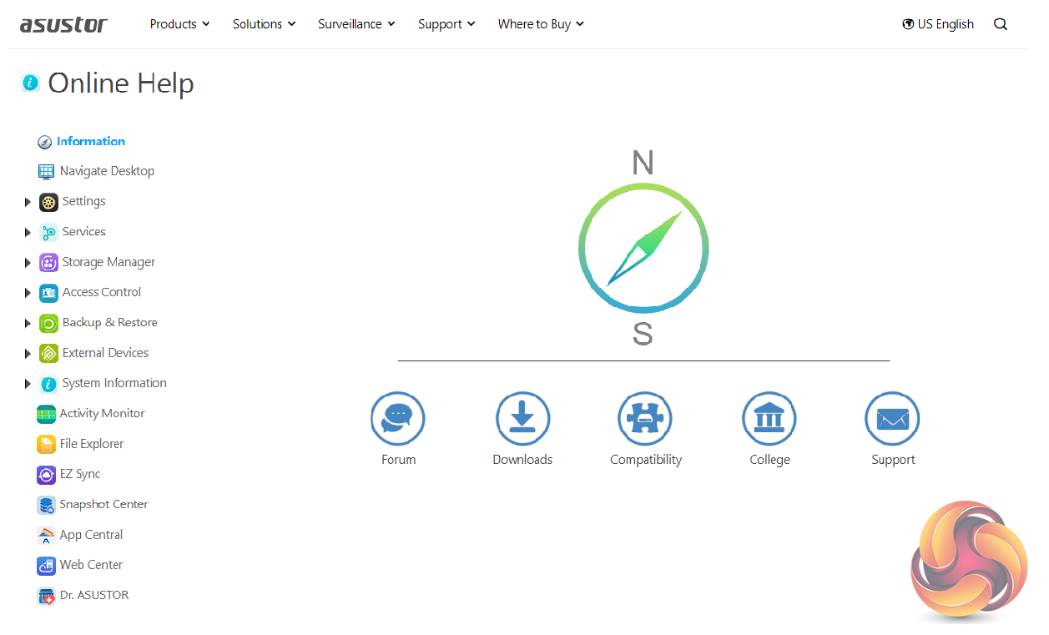Viewport: 1049px width, 635px height.
Task: Click the System Information icon
Action: 48,384
